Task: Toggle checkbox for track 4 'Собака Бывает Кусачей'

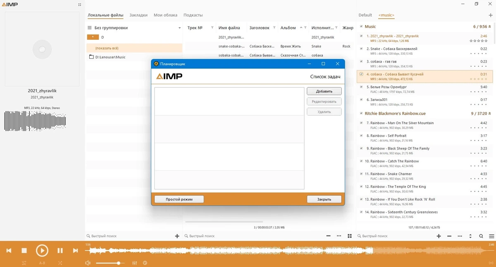Action: tap(361, 74)
